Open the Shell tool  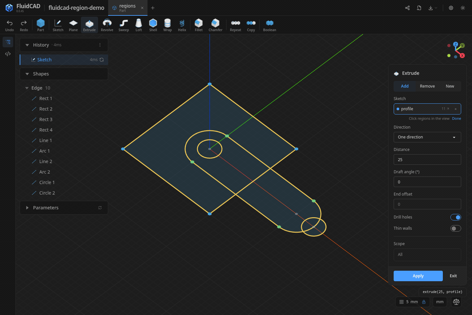click(x=153, y=25)
